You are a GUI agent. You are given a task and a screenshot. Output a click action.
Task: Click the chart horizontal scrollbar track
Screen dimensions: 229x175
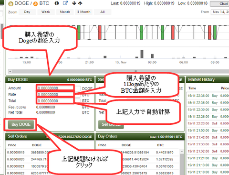[x=120, y=71]
